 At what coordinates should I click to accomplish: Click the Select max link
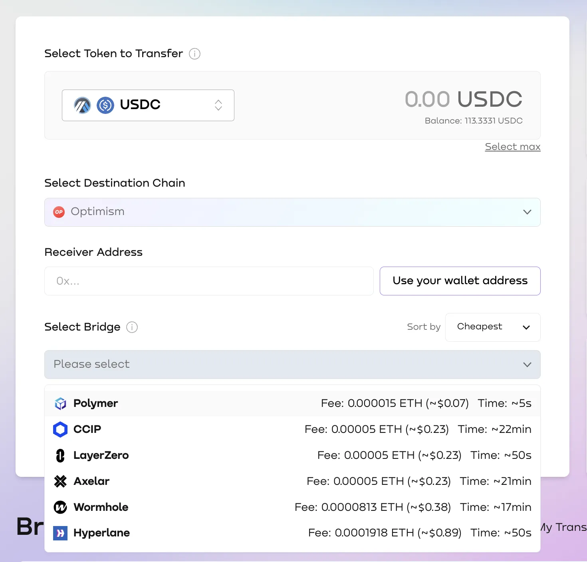click(x=513, y=147)
